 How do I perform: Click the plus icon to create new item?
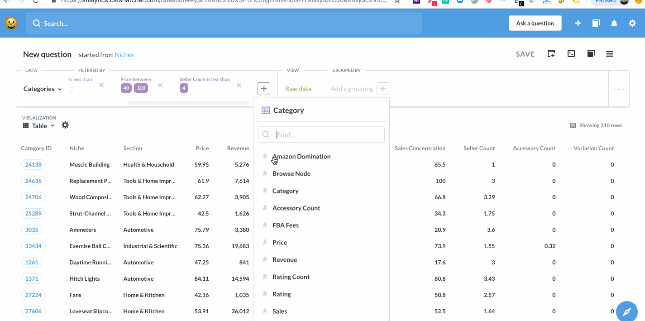578,23
